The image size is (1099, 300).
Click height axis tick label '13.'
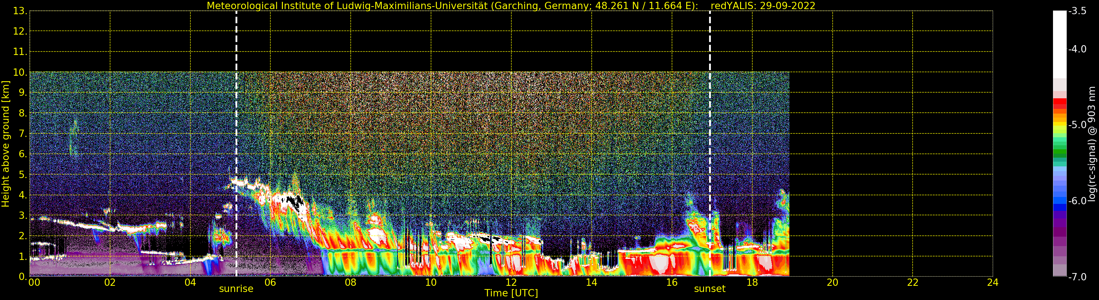point(20,11)
